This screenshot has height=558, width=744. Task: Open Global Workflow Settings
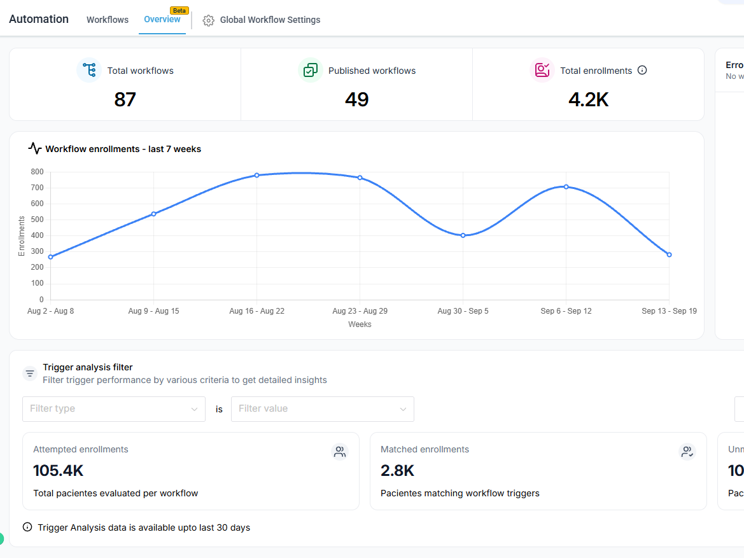(x=270, y=20)
